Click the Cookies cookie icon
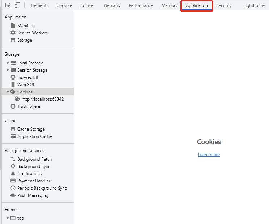This screenshot has height=224, width=269. tap(13, 92)
